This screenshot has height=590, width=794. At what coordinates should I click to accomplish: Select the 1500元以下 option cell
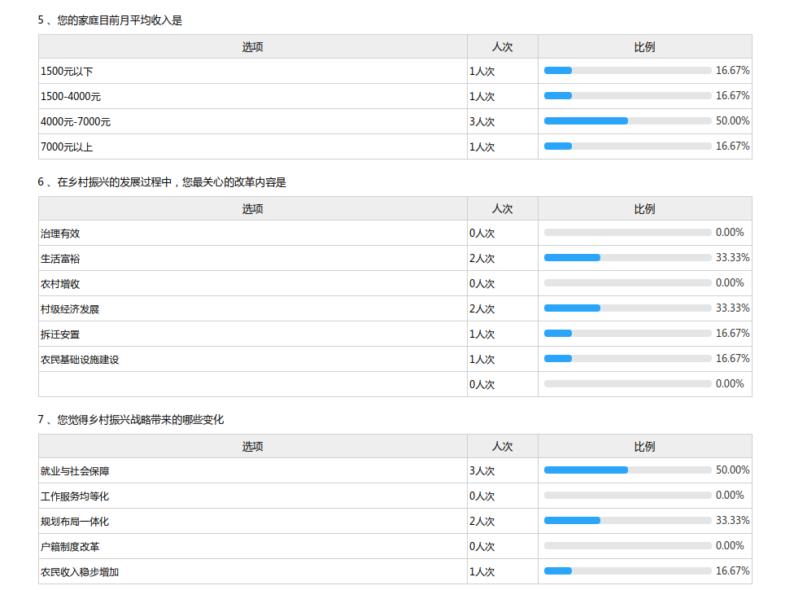point(67,72)
